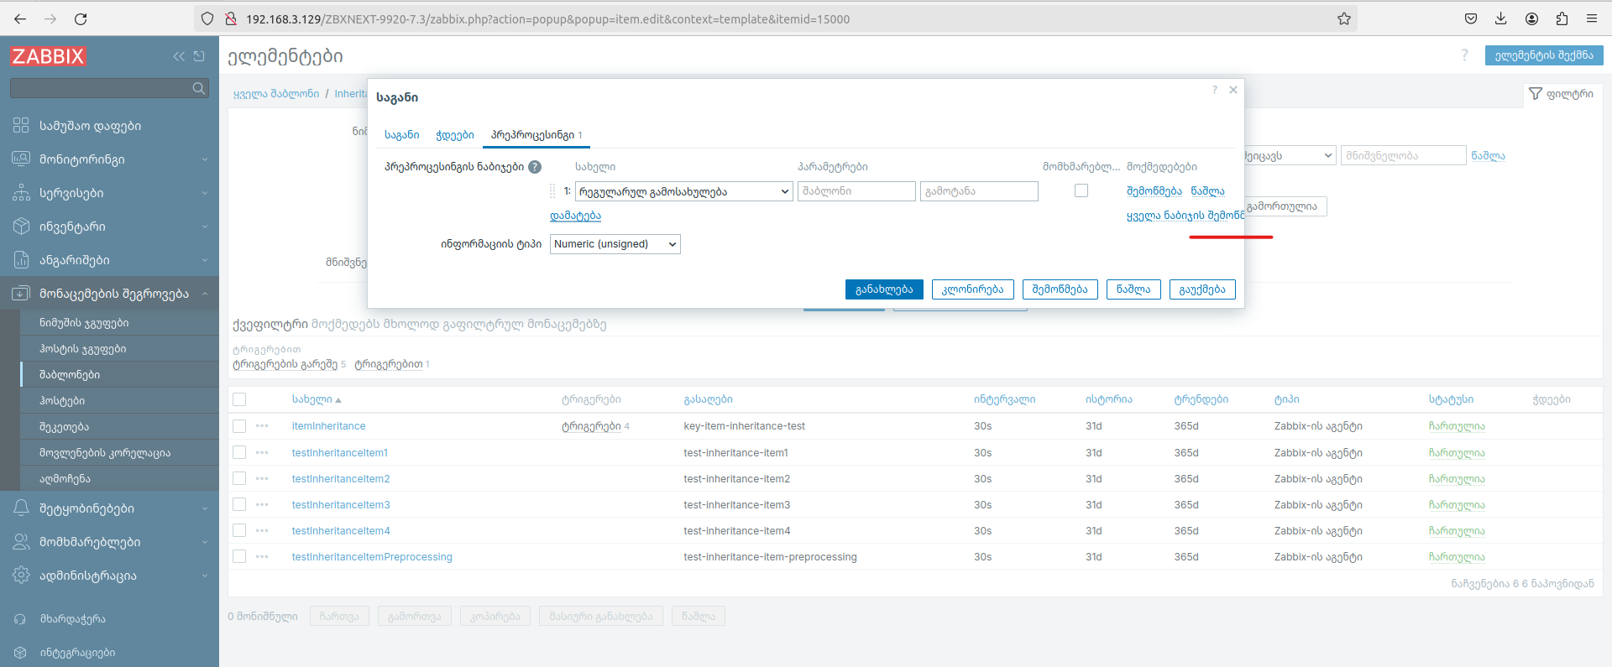1612x667 pixels.
Task: Grab the drag handle of preprocessing step 1
Action: (552, 191)
